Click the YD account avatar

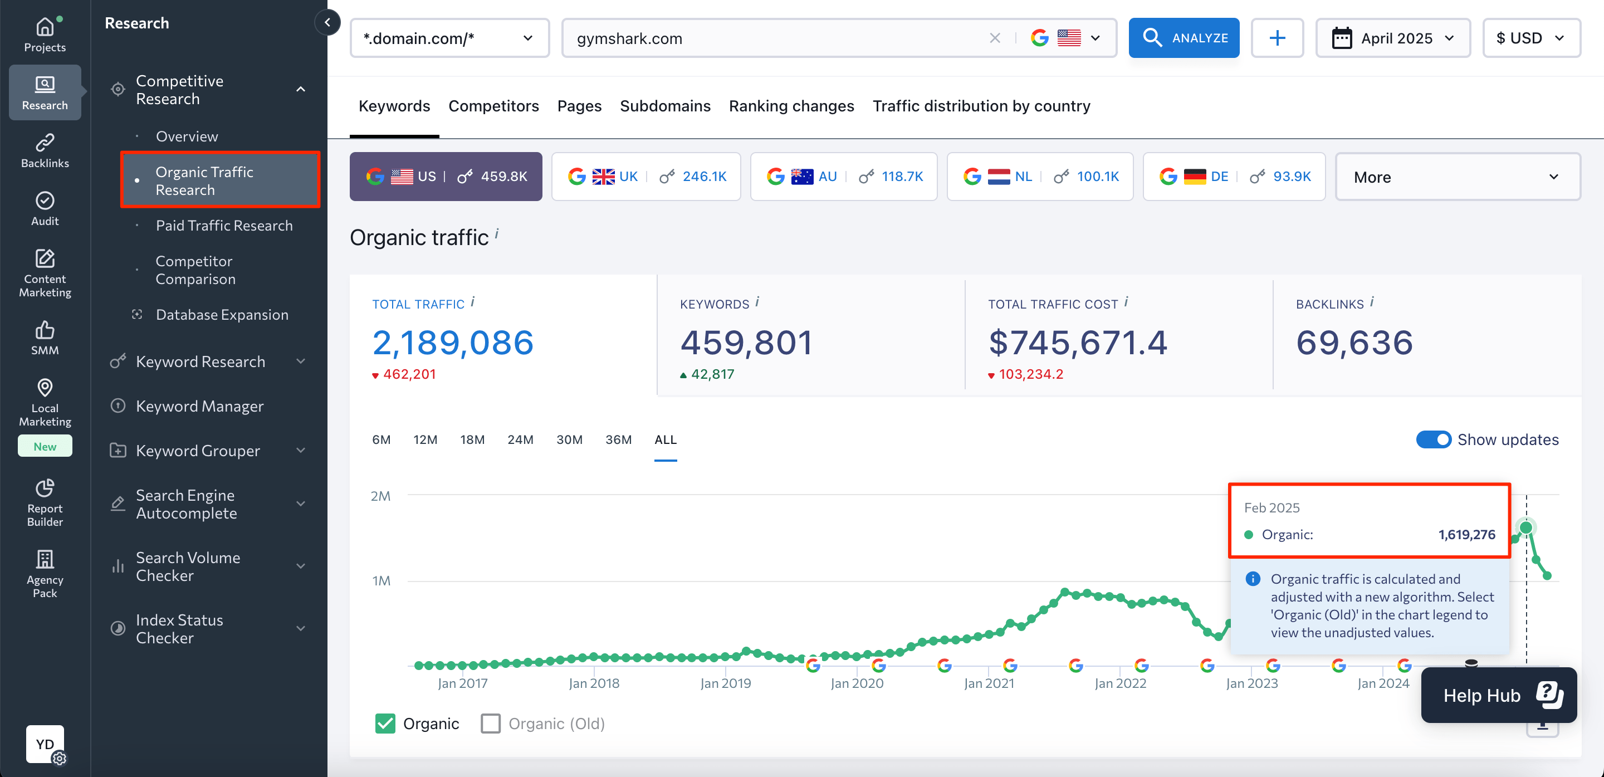[x=45, y=744]
